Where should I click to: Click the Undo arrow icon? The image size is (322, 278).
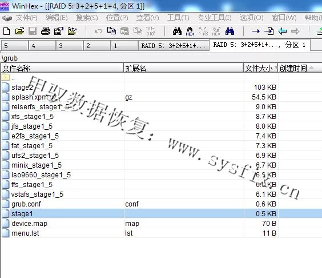(98, 31)
